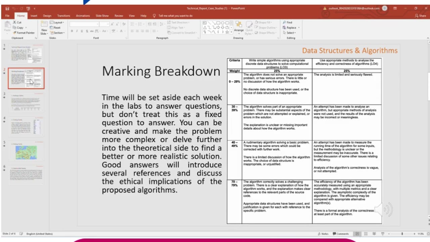
Task: Pick the right arrow shape
Action: tap(218, 27)
